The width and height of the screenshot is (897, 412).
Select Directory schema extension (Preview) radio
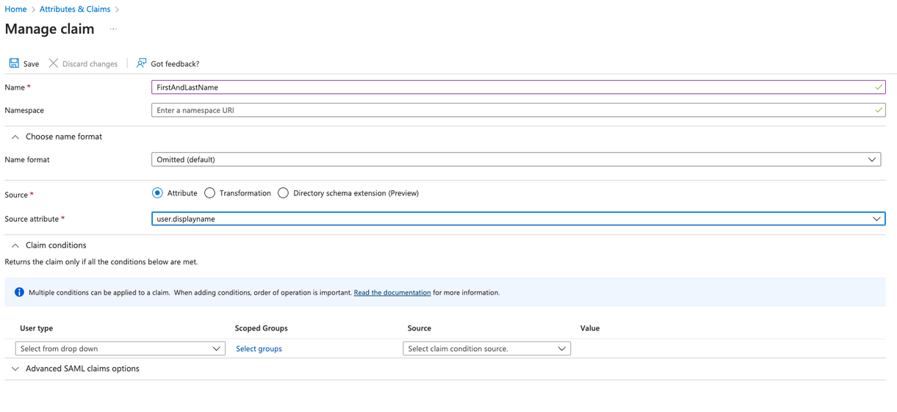[x=283, y=193]
